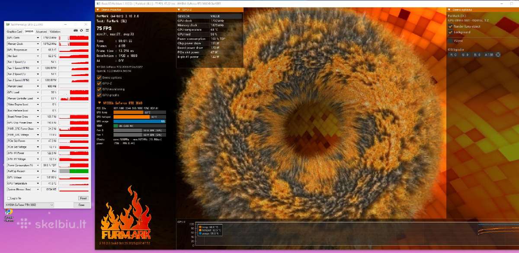Viewport: 519px width, 253px height.
Task: Open Memory Clock sensor dropdown
Action: [38, 44]
